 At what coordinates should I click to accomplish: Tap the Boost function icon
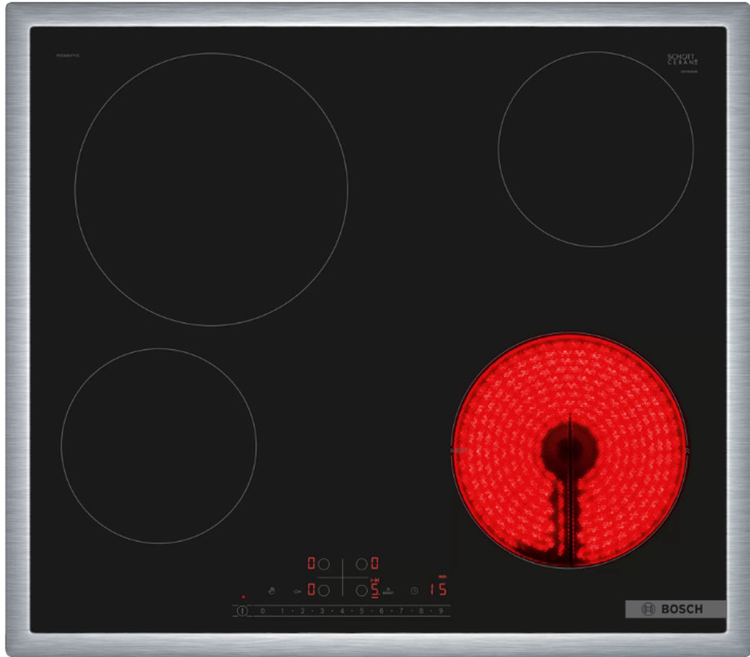pos(388,591)
